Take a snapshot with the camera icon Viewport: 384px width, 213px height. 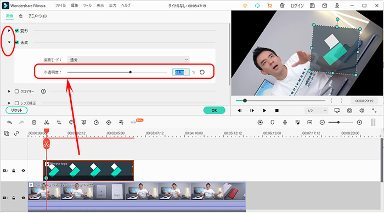(349, 111)
